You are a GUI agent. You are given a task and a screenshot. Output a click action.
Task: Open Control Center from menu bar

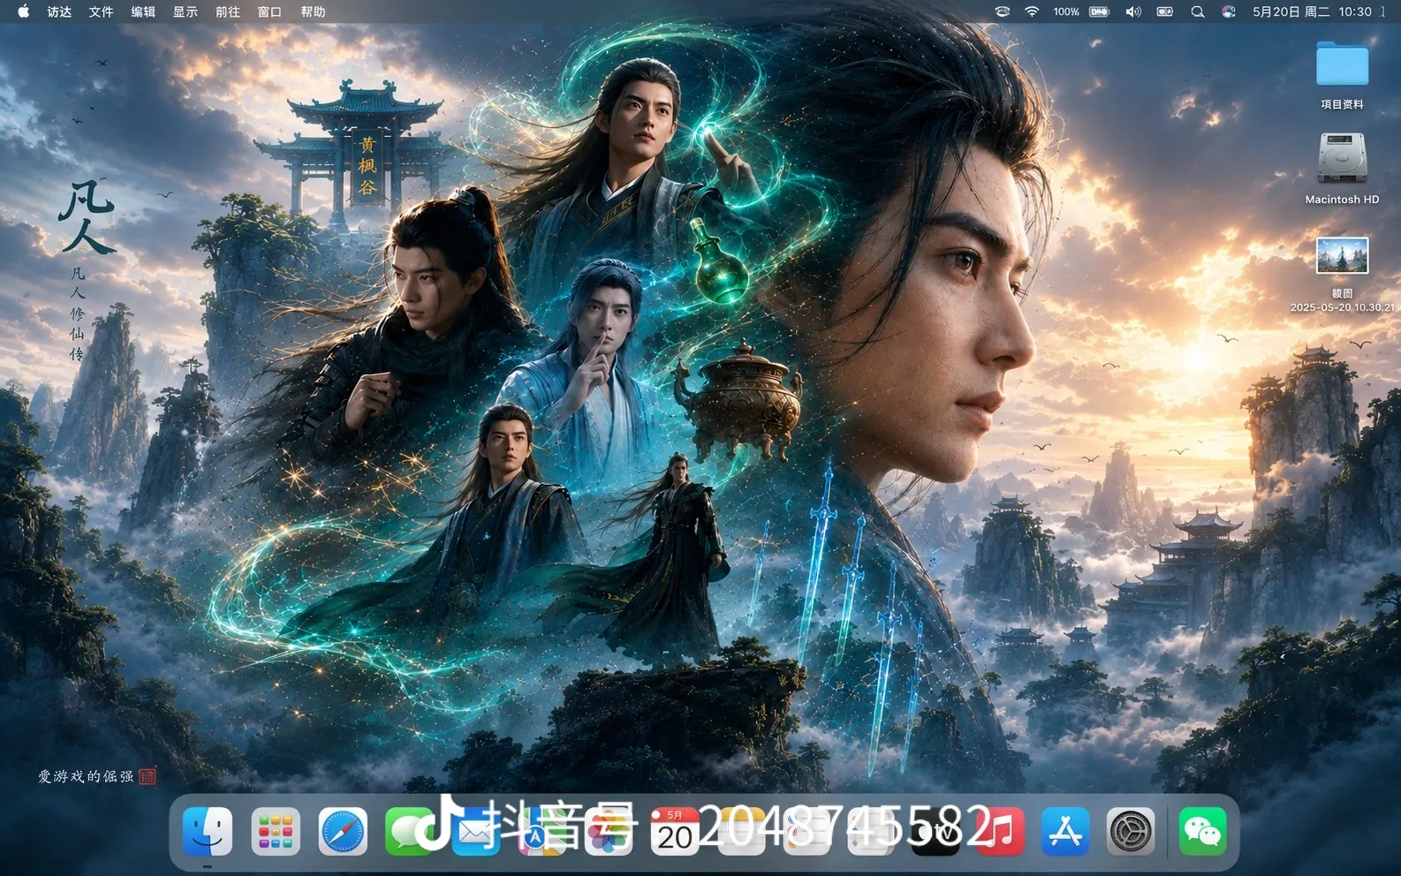coord(1165,11)
